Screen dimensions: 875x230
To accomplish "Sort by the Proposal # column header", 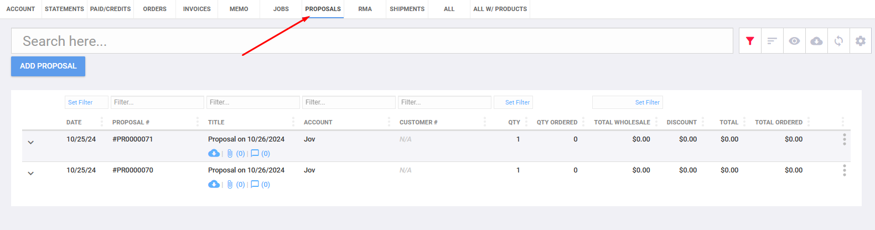I will pos(131,122).
